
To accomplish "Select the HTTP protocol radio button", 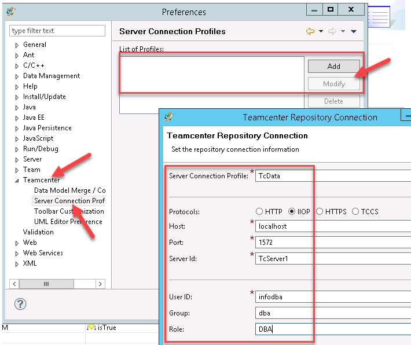I will click(259, 211).
